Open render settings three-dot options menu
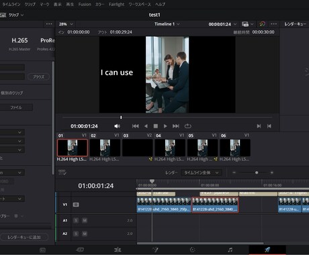The height and width of the screenshot is (255, 309). pos(49,24)
